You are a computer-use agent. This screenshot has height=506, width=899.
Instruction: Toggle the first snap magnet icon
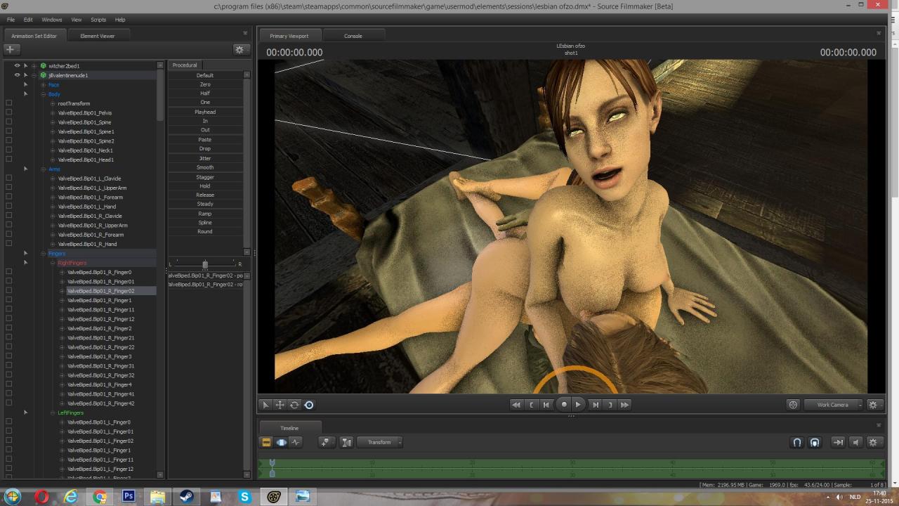(797, 443)
